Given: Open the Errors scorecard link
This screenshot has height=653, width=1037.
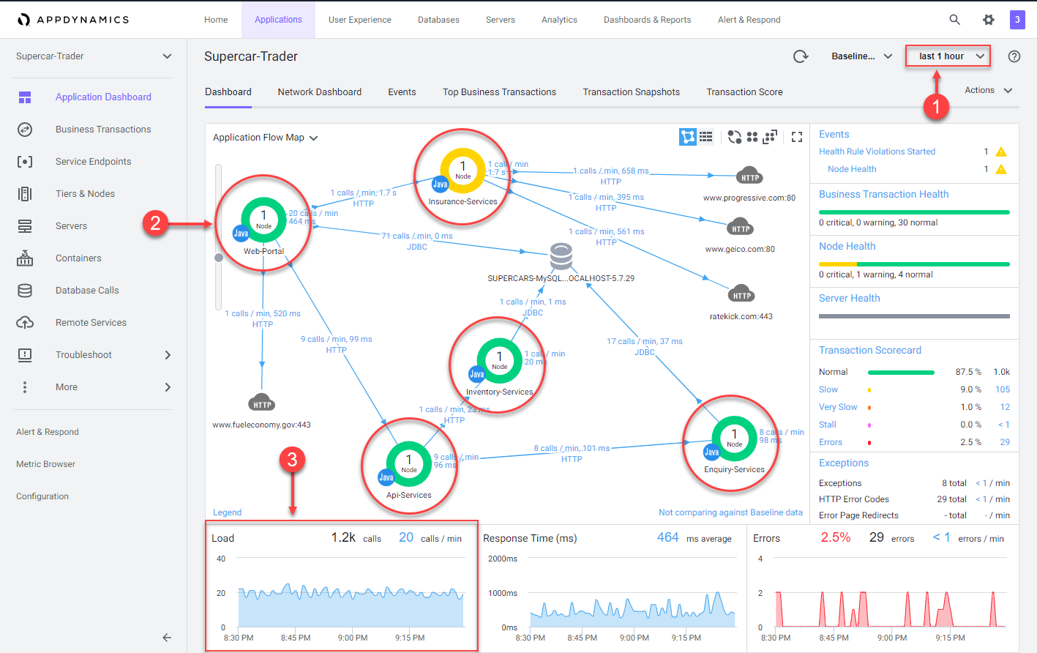Looking at the screenshot, I should coord(831,442).
